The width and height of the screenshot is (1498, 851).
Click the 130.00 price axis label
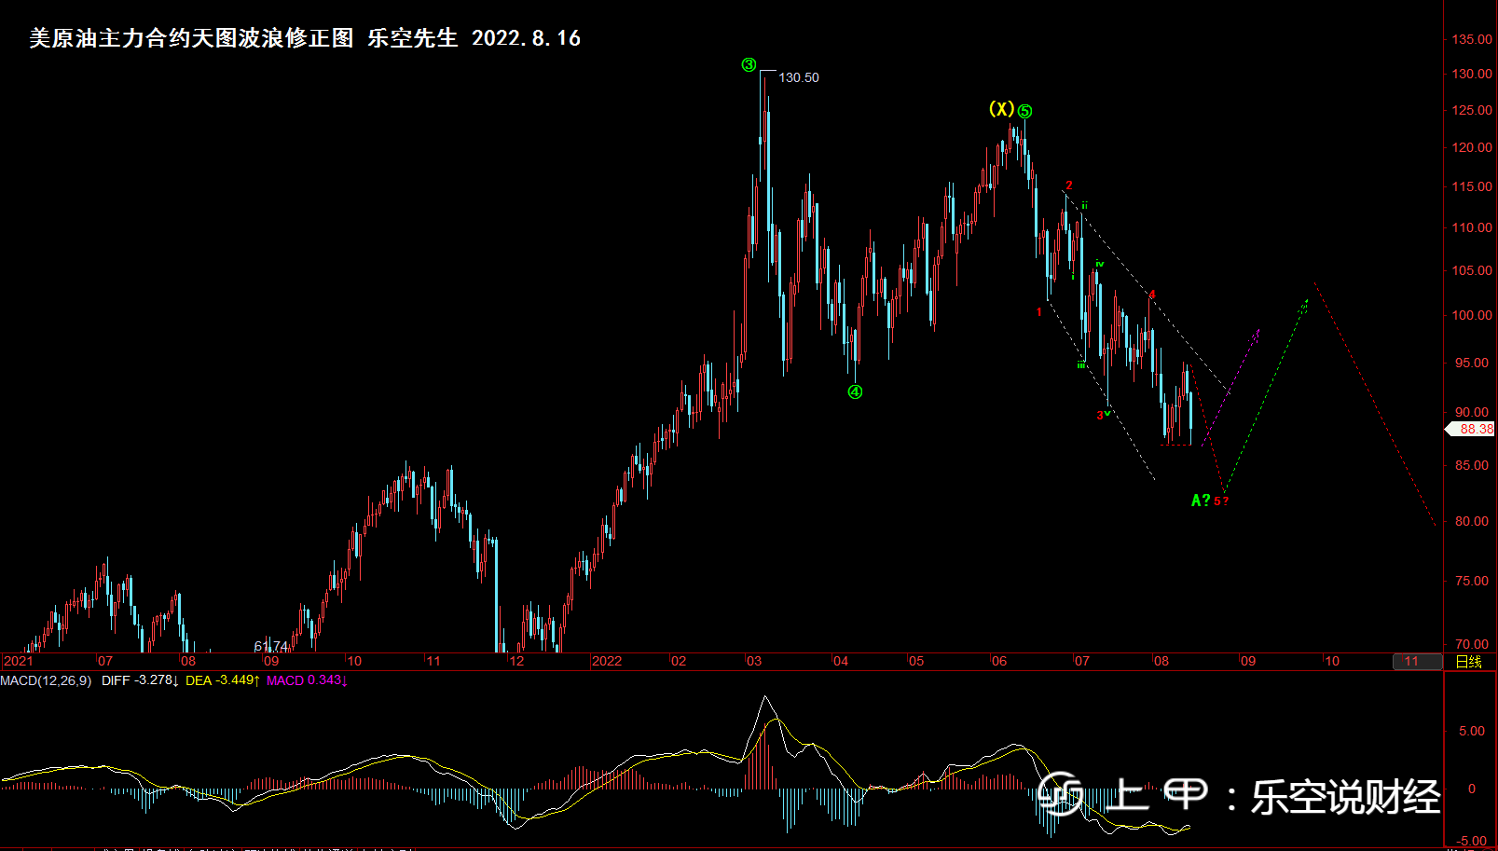tap(1472, 74)
